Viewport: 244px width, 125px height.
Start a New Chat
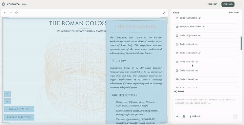[x=234, y=13]
